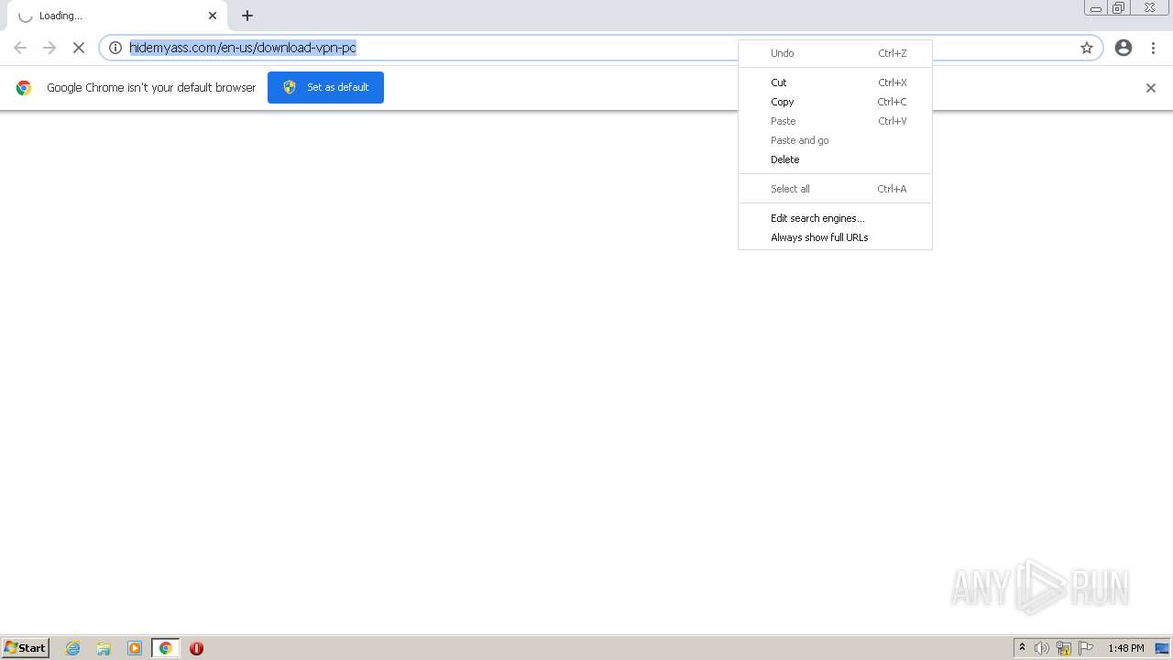Viewport: 1173px width, 660px height.
Task: Open the Action Center flag icon
Action: (x=1086, y=648)
